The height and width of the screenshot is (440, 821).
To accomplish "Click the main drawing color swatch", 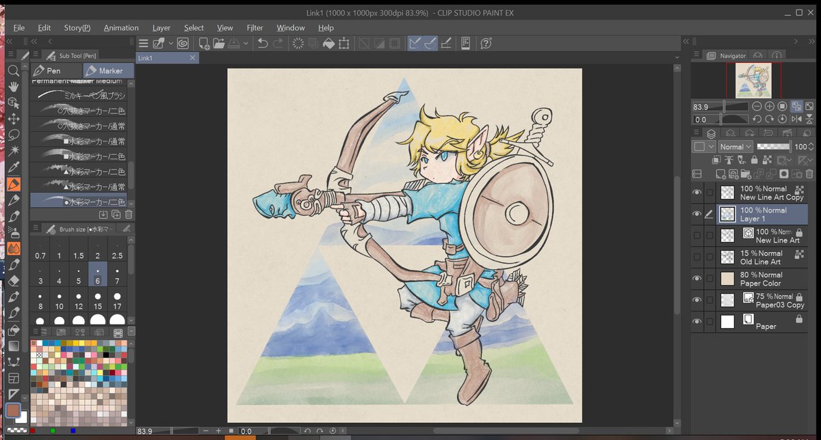I will pyautogui.click(x=12, y=410).
